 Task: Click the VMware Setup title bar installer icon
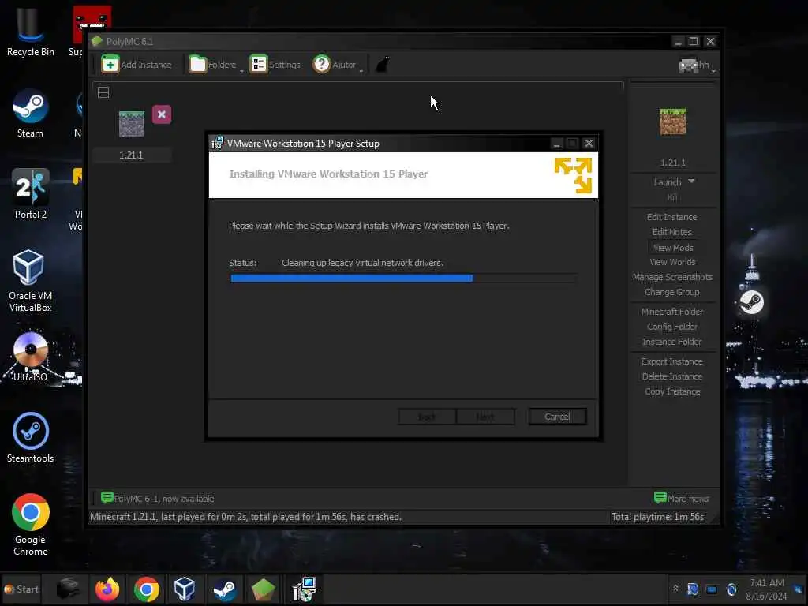tap(218, 144)
